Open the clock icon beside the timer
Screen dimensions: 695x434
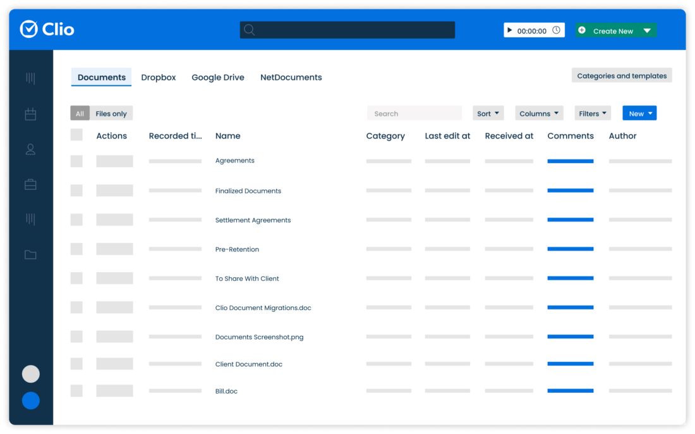coord(556,30)
